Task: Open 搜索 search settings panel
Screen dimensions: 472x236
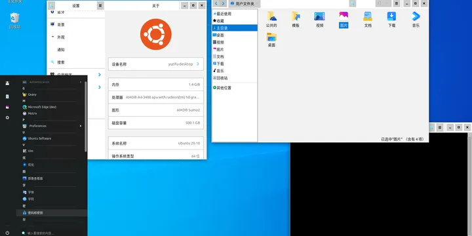Action: pyautogui.click(x=76, y=62)
